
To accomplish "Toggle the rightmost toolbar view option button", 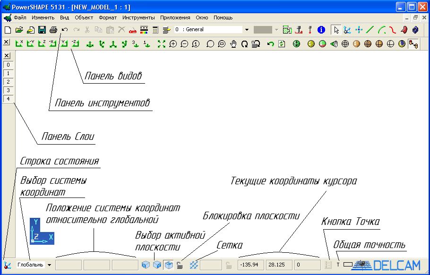I will pos(413,44).
